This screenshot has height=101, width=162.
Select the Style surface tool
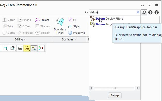tap(74, 26)
